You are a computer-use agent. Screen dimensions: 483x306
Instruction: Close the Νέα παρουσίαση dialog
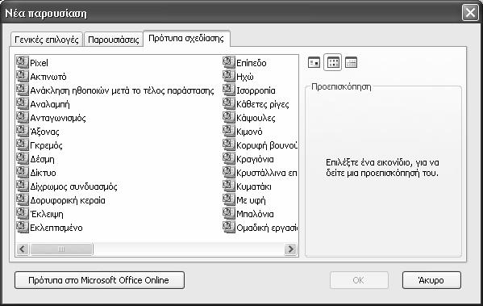[470, 13]
